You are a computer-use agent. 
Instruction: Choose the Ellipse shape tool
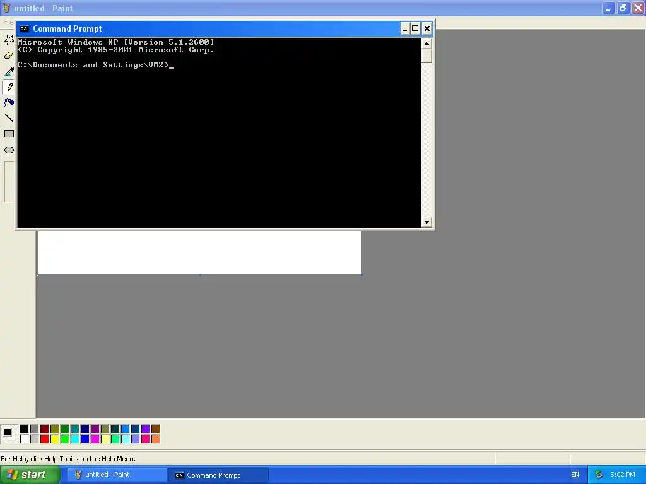[x=9, y=150]
